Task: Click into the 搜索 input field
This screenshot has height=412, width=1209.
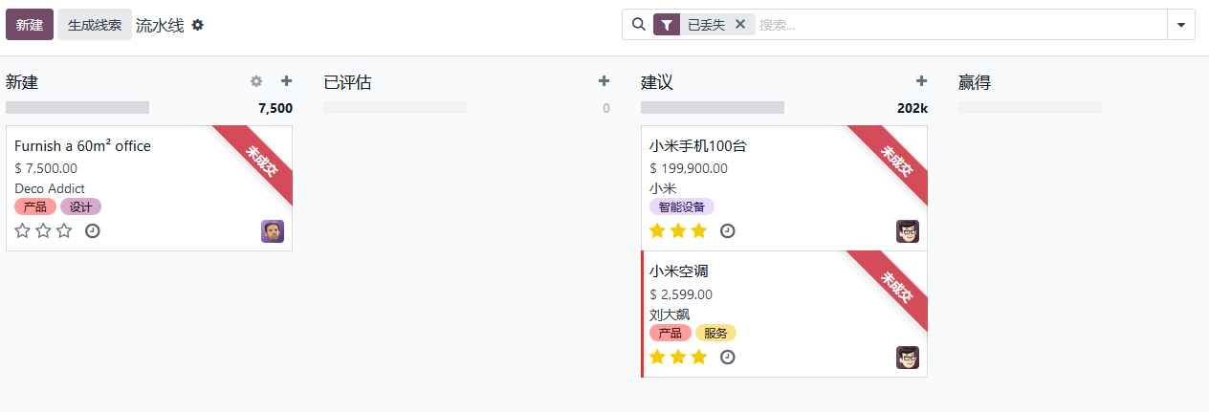Action: pyautogui.click(x=959, y=25)
